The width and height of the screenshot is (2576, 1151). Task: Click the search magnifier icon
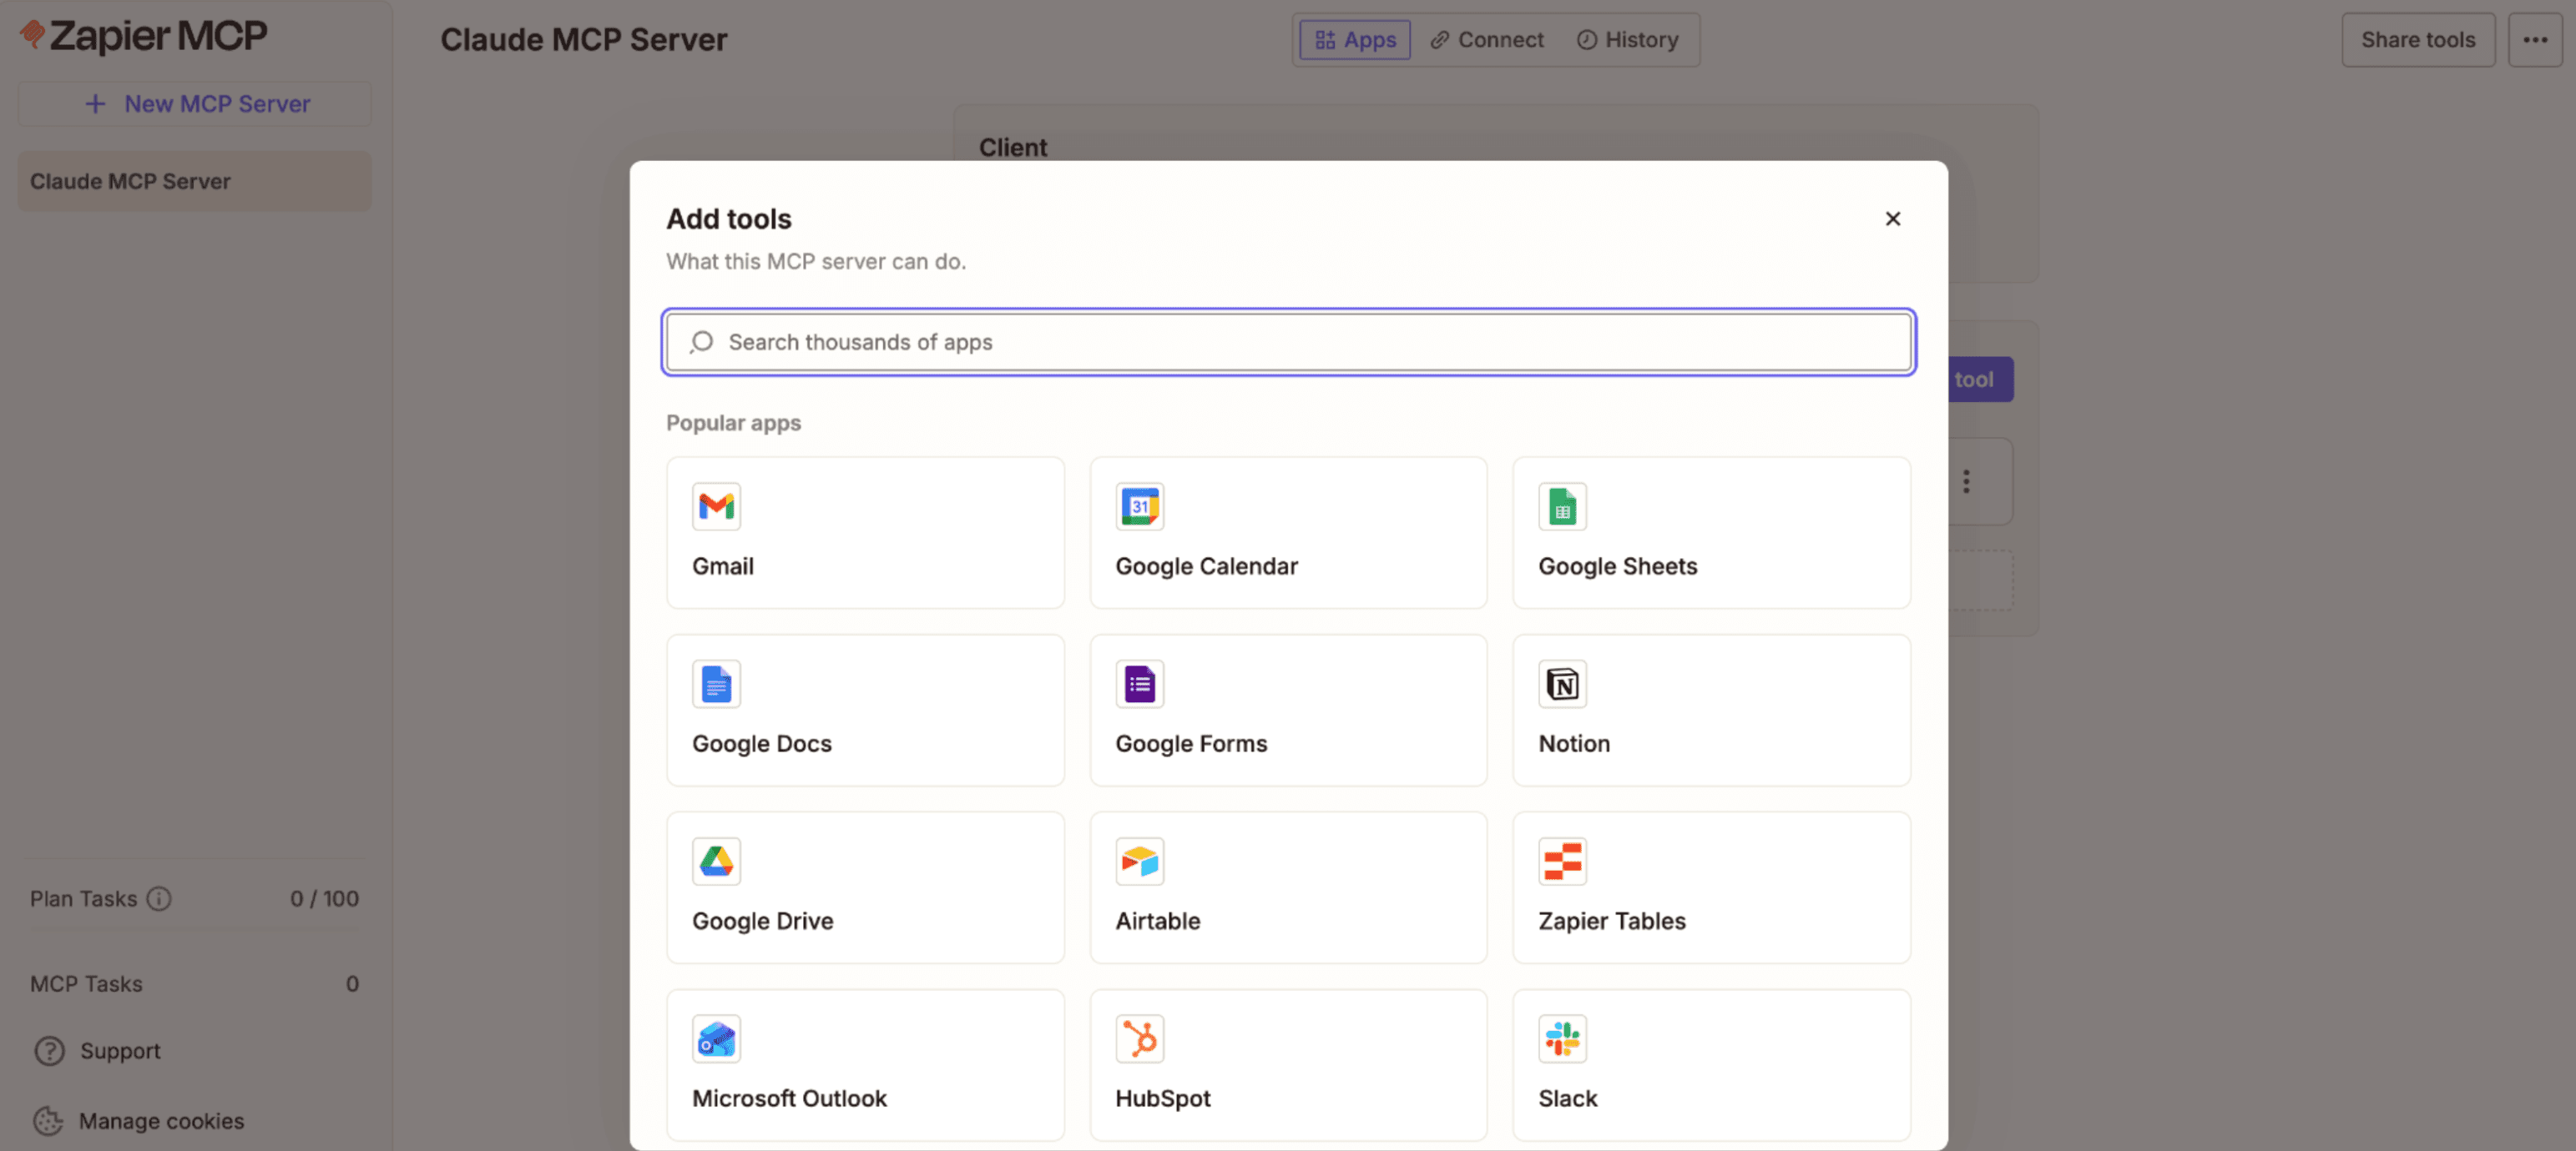701,343
